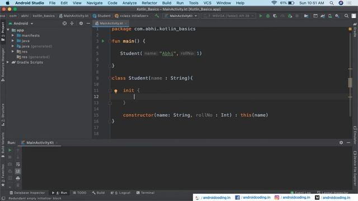358x201 pixels.
Task: Open the Logcat tool window
Action: tap(120, 193)
